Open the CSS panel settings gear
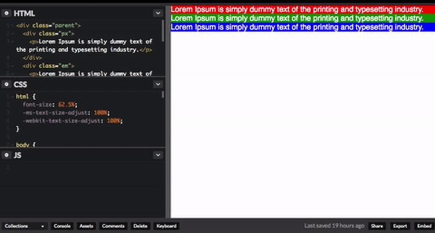The height and width of the screenshot is (233, 435). point(7,85)
